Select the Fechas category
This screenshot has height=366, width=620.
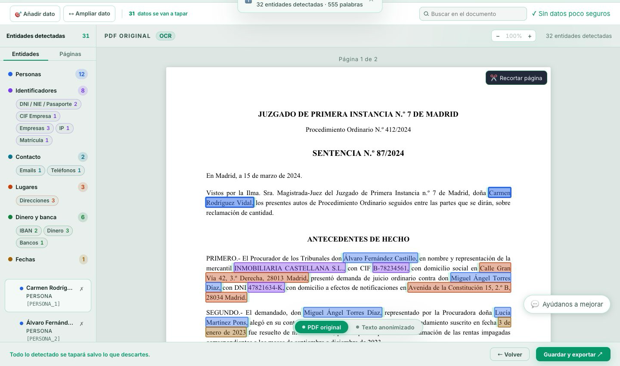[x=48, y=259]
